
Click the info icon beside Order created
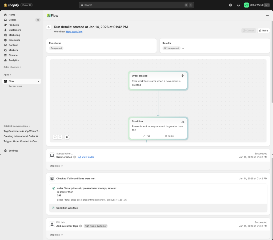pos(75,157)
